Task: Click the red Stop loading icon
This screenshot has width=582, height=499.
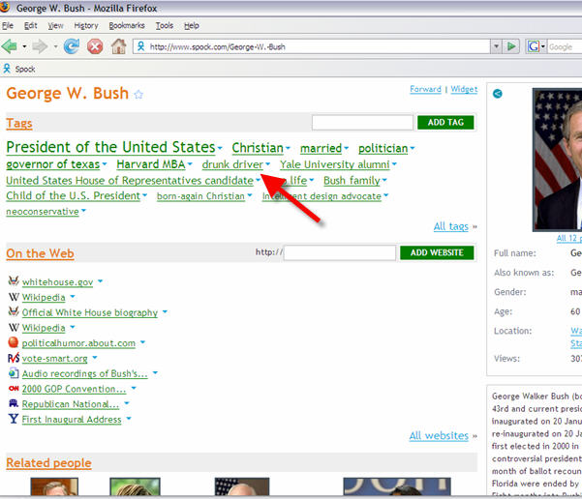Action: coord(95,46)
